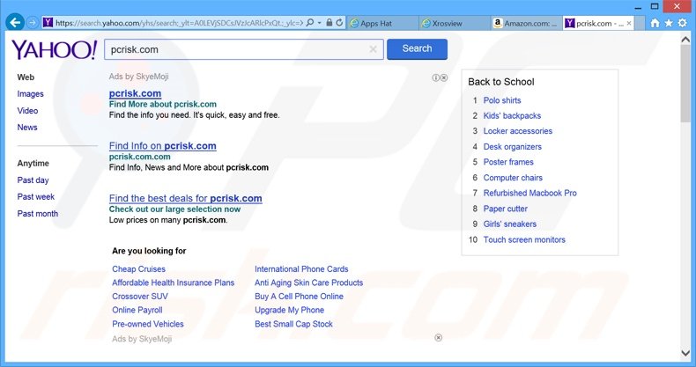
Task: Open Touch screen monitors trending item
Action: [524, 239]
